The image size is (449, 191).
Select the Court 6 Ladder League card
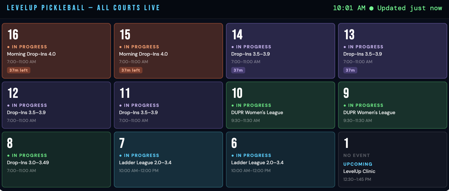coord(281,159)
